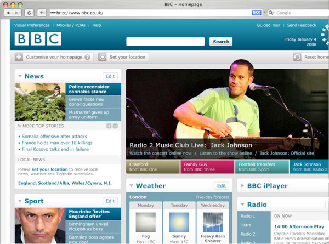Click the Reset homepage circular arrow icon

pos(297,57)
